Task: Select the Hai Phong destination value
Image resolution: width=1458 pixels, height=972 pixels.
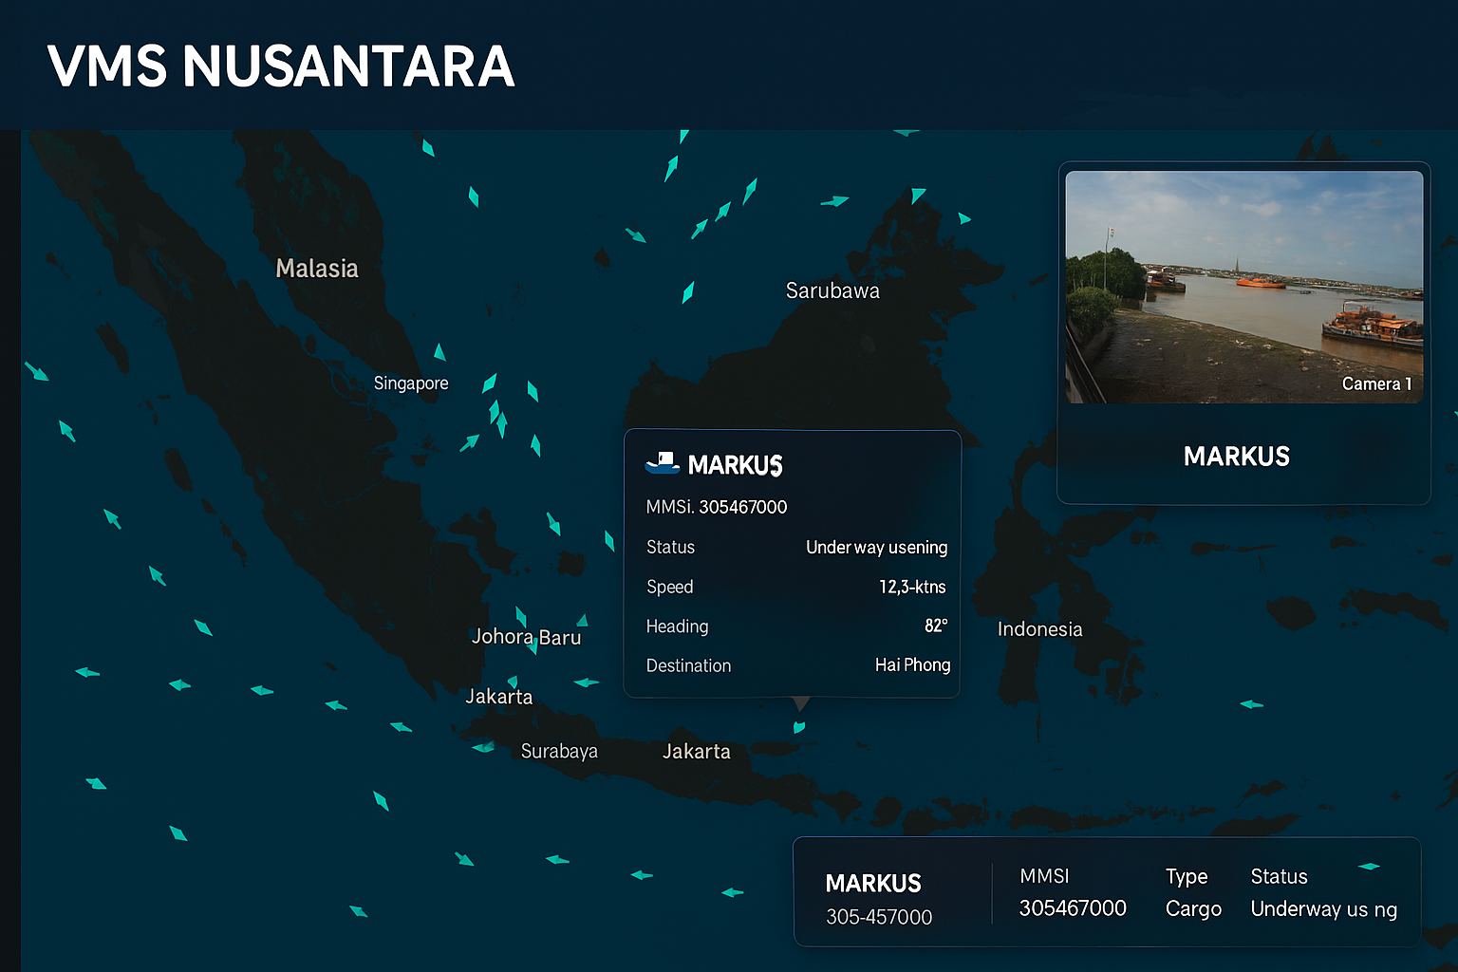Action: pos(912,665)
